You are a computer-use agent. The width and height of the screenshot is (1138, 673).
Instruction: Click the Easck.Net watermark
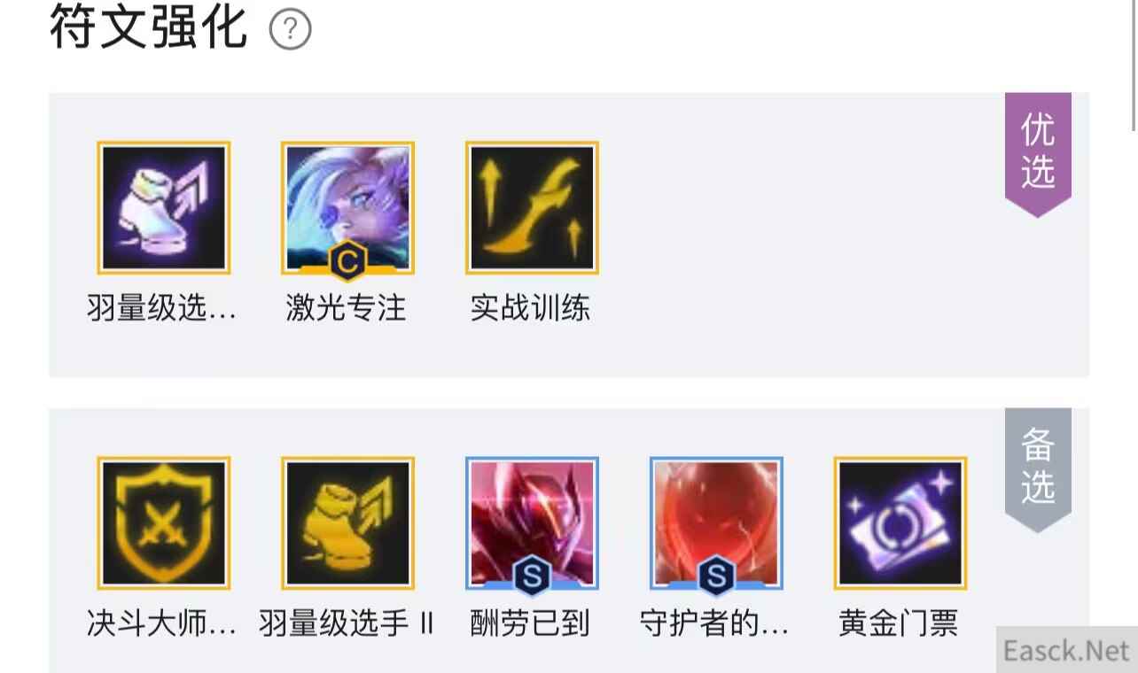click(1067, 650)
